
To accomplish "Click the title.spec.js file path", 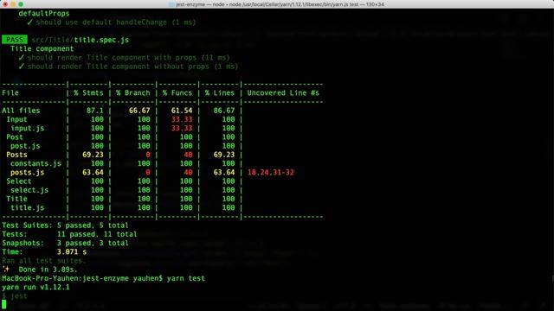I will pos(81,40).
